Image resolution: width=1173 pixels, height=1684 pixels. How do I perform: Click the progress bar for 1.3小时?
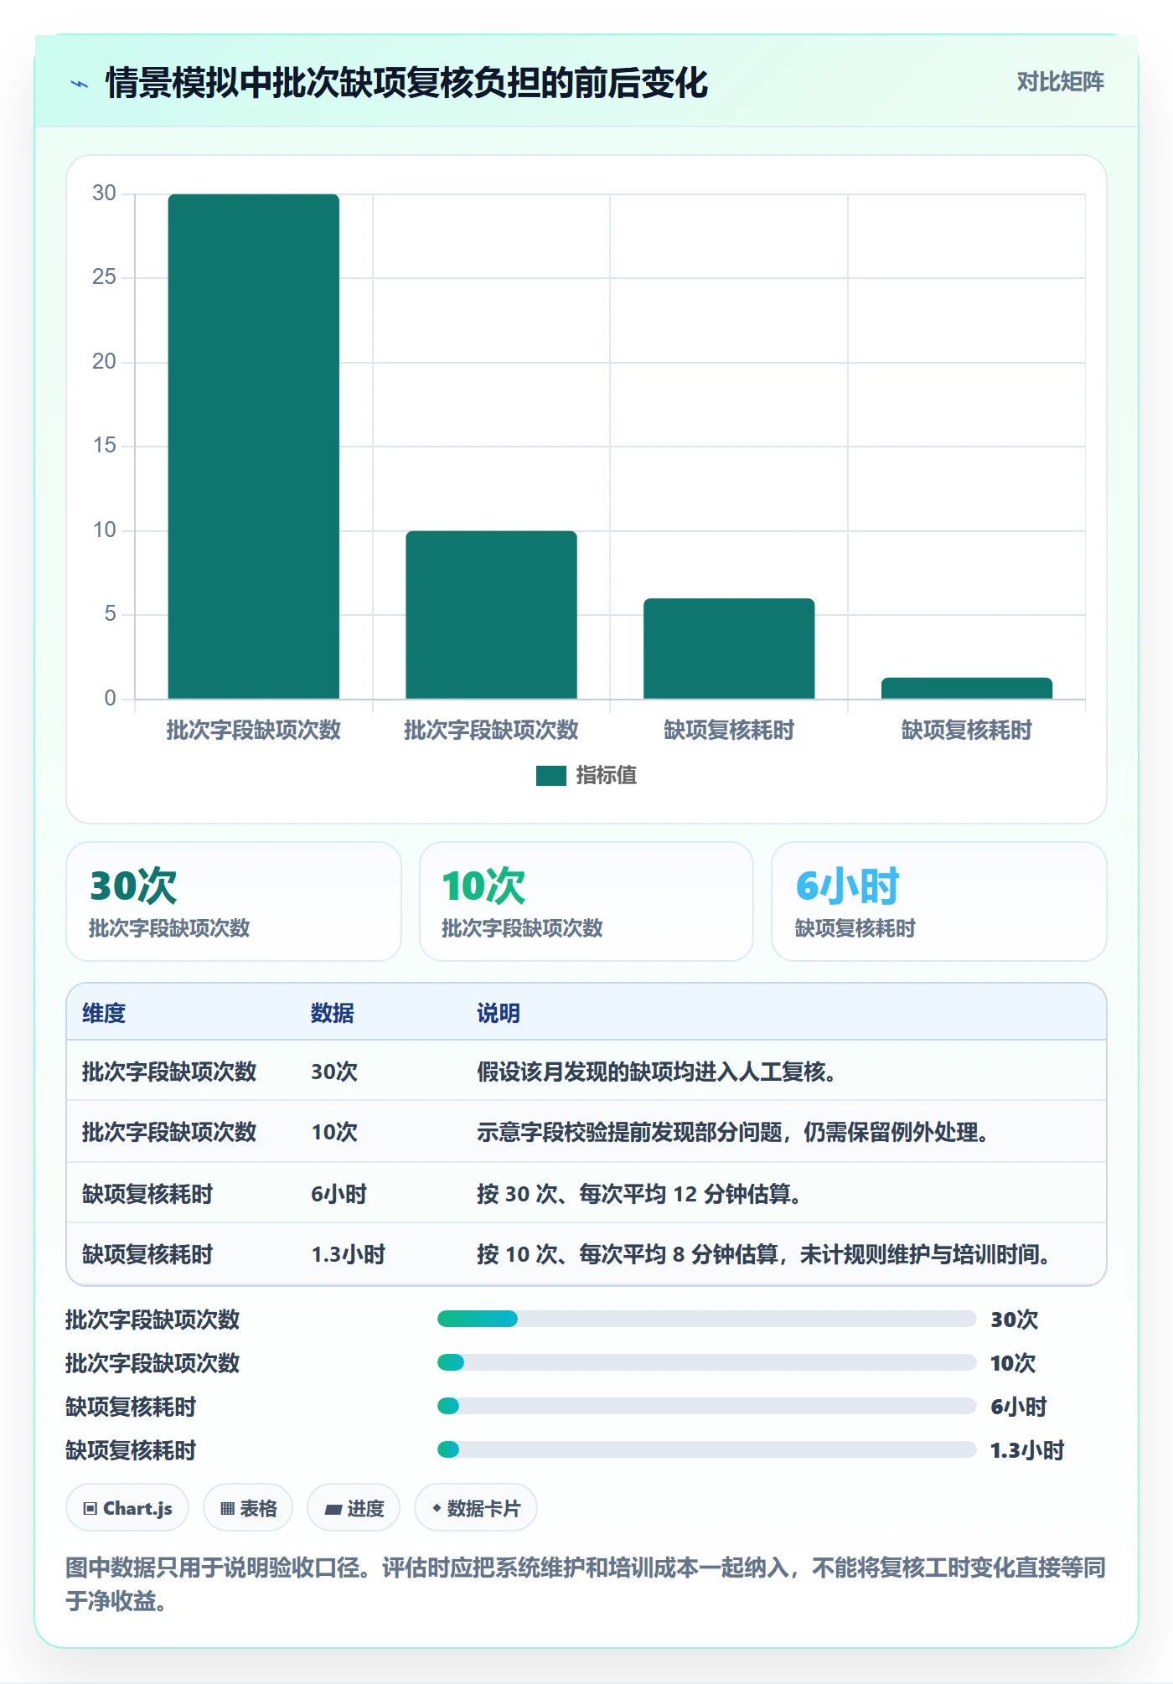pyautogui.click(x=706, y=1449)
